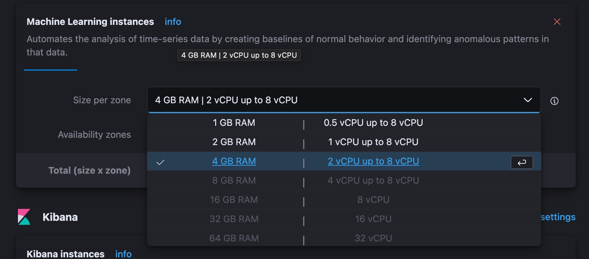Click the red X remove Machine Learning icon
Screen dimensions: 589x259
[557, 22]
